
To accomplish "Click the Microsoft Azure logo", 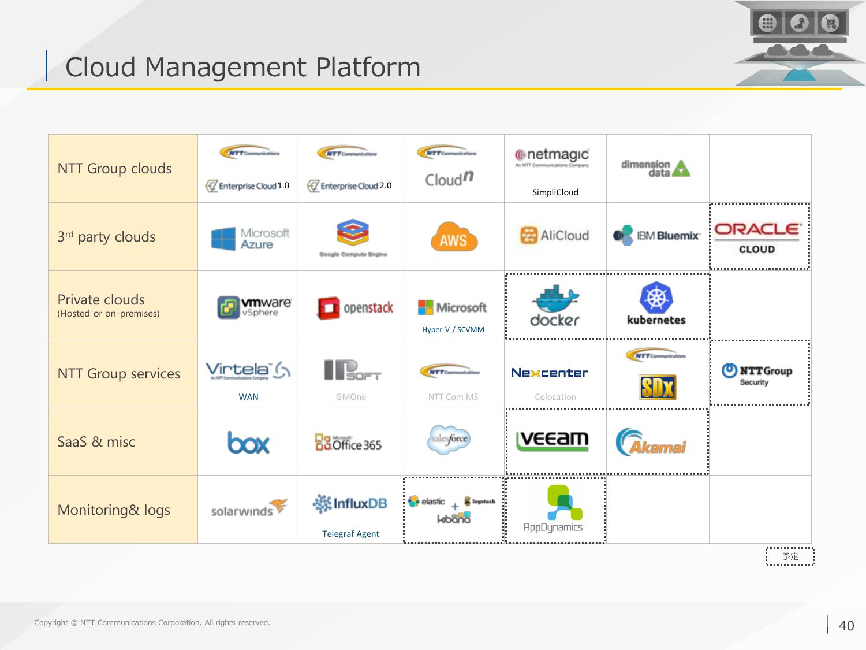I will point(250,238).
